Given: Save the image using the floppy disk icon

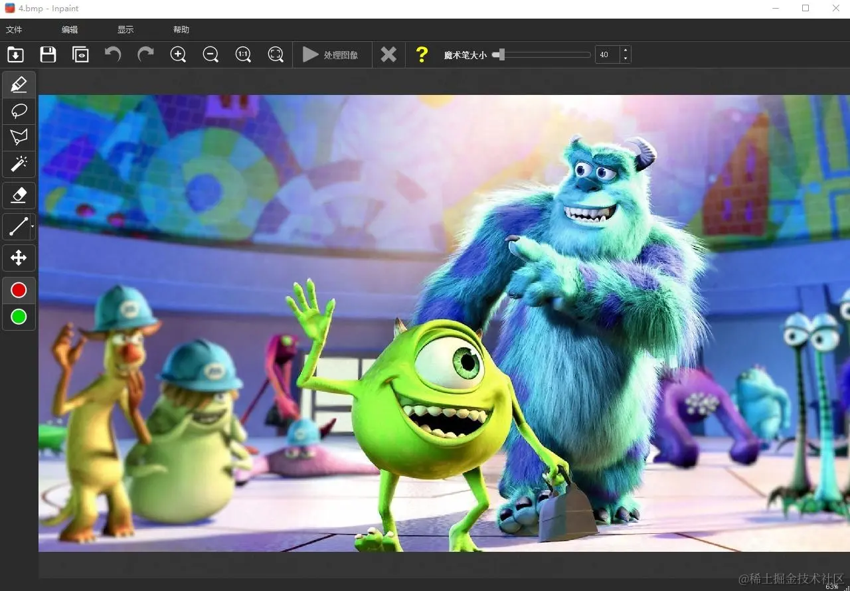Looking at the screenshot, I should [48, 54].
